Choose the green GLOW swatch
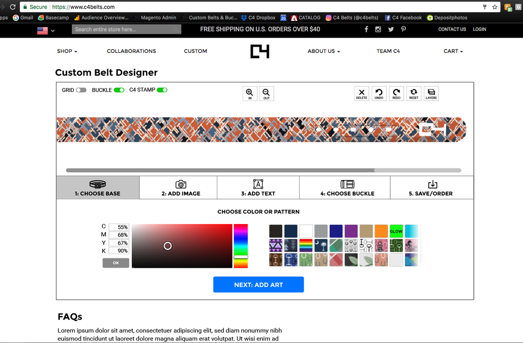This screenshot has height=343, width=523. pos(396,231)
